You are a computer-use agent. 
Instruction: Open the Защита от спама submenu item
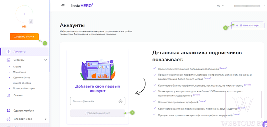coord(22,83)
